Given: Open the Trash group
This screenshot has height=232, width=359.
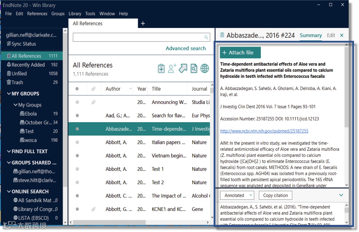Looking at the screenshot, I should point(32,82).
